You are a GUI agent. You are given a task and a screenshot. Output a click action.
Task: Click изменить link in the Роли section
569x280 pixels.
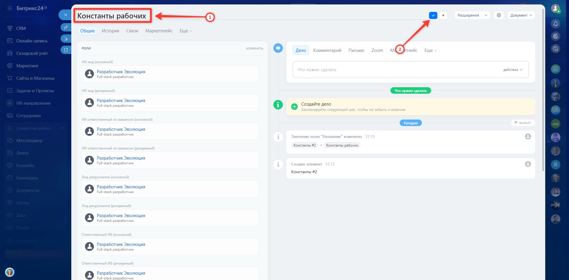click(x=254, y=48)
